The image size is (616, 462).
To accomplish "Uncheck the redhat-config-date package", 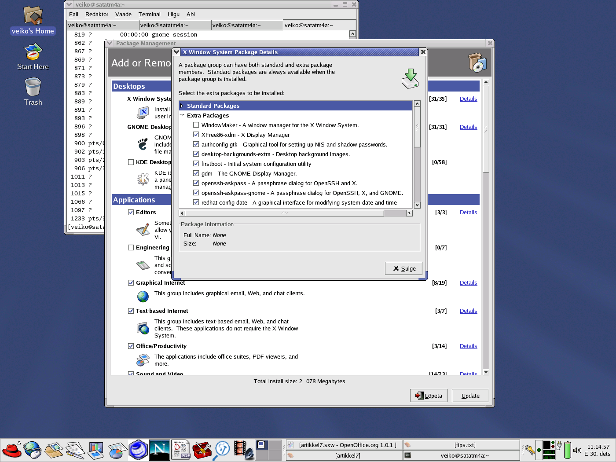I will pos(196,202).
